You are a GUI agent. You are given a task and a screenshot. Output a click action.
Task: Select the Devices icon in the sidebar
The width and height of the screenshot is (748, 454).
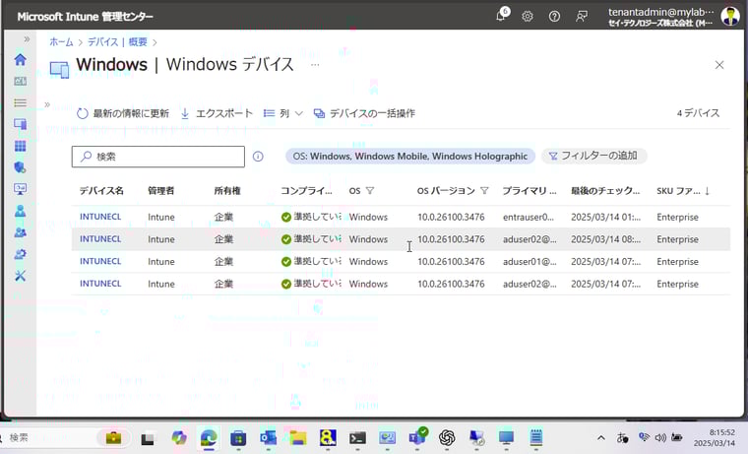[x=20, y=124]
